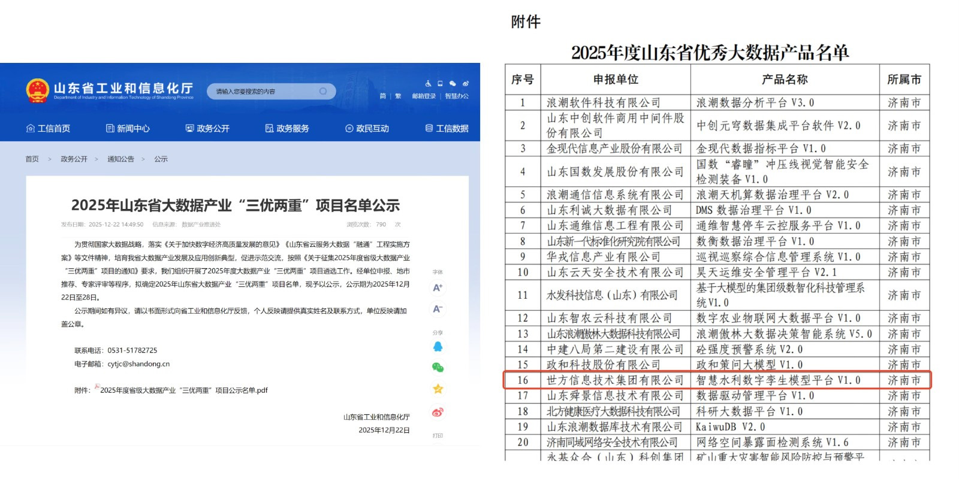Click the table cell 智慧水利数字孪生模型平台 V1.0
Screen dimensions: 959x482
click(x=785, y=380)
